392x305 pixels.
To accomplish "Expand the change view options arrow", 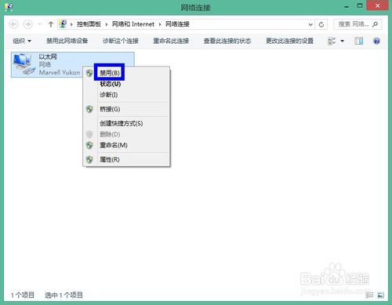I will [x=342, y=41].
